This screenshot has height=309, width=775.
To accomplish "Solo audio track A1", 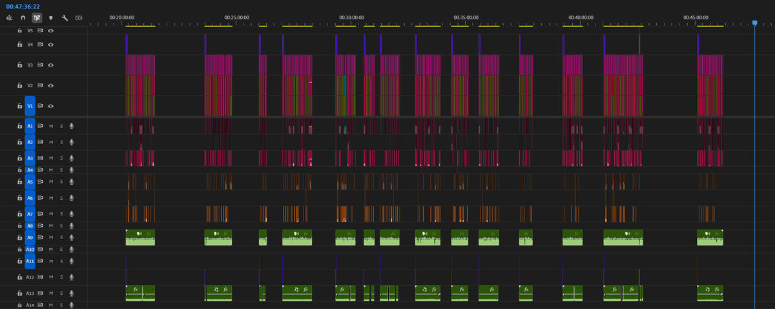I will point(61,126).
